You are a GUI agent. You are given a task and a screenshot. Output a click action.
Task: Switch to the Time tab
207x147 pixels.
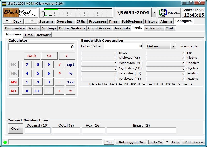click(x=28, y=35)
